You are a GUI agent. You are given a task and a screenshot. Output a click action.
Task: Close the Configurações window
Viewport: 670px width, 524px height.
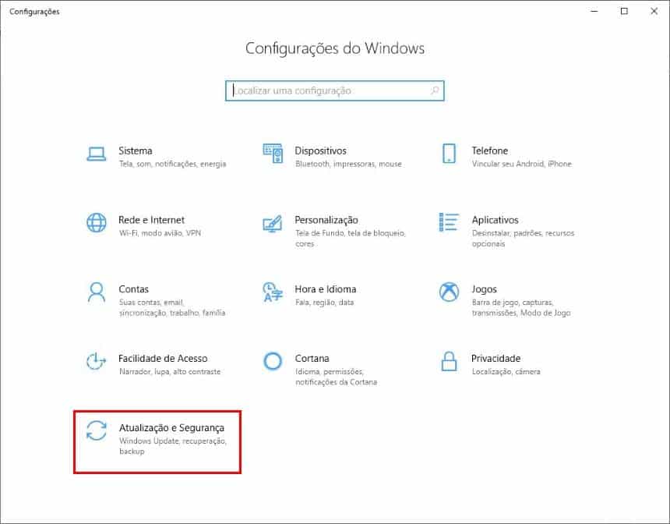point(654,11)
